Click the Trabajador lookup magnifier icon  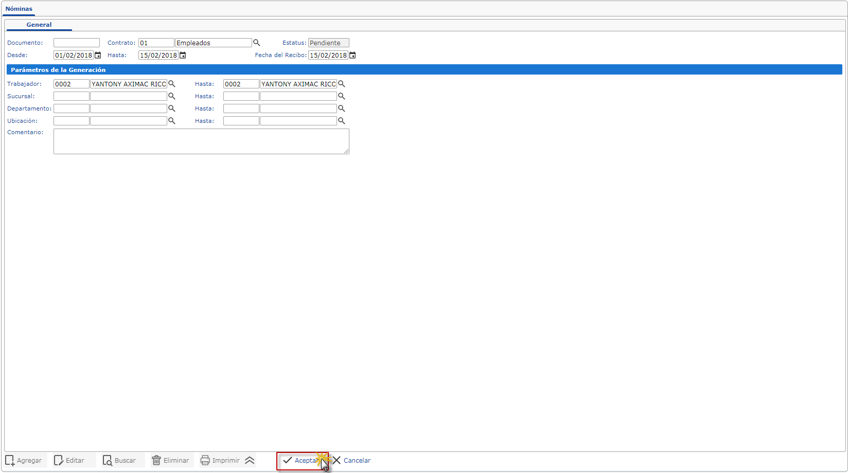pos(172,84)
